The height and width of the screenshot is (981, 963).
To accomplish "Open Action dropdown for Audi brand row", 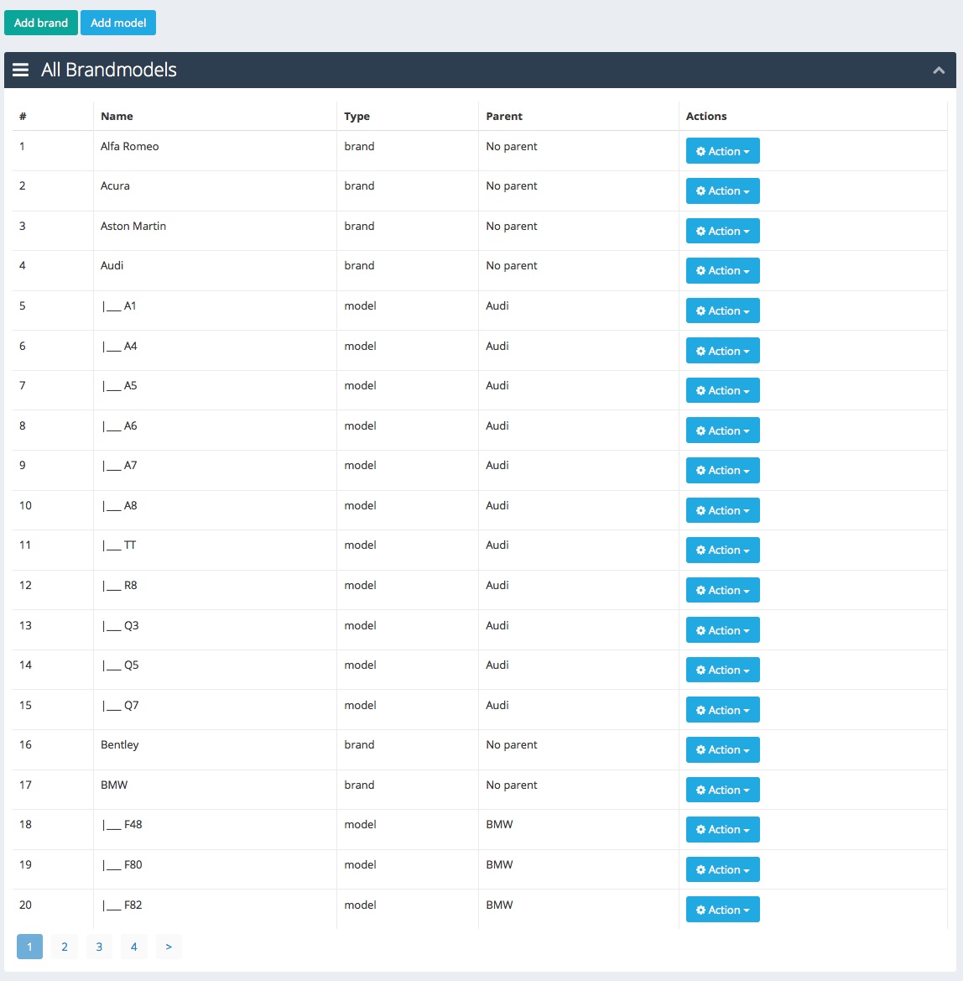I will pos(723,270).
